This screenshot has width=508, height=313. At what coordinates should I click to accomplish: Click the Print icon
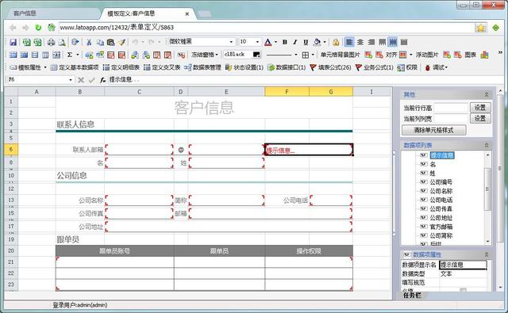[x=51, y=42]
